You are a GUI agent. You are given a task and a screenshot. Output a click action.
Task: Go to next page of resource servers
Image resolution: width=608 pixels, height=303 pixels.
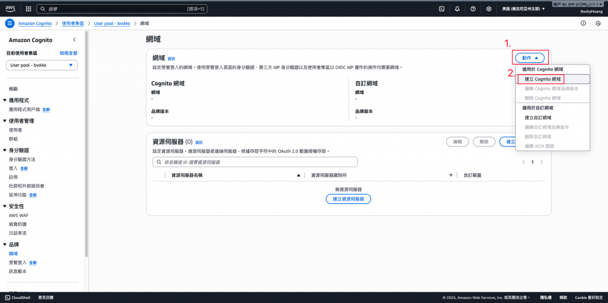541,162
